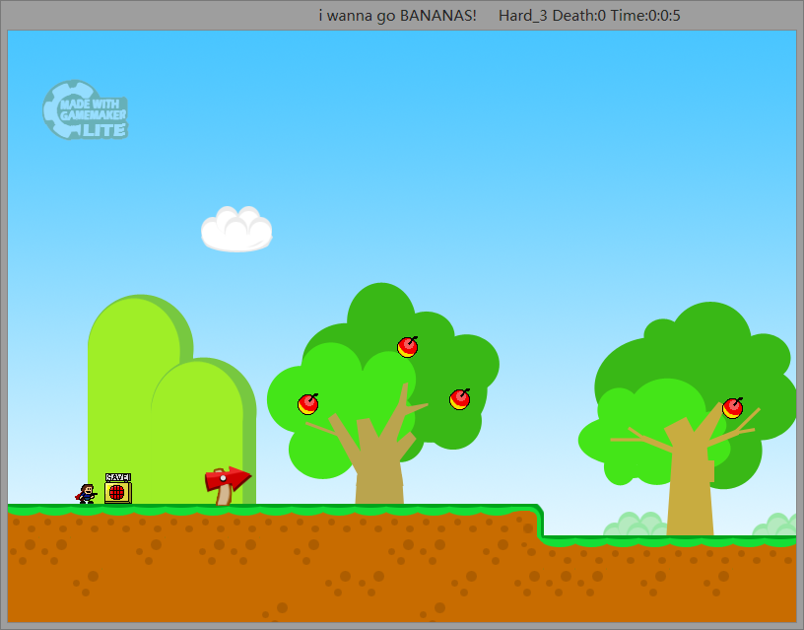804x630 pixels.
Task: Click the Hard_3 difficulty label
Action: [523, 16]
